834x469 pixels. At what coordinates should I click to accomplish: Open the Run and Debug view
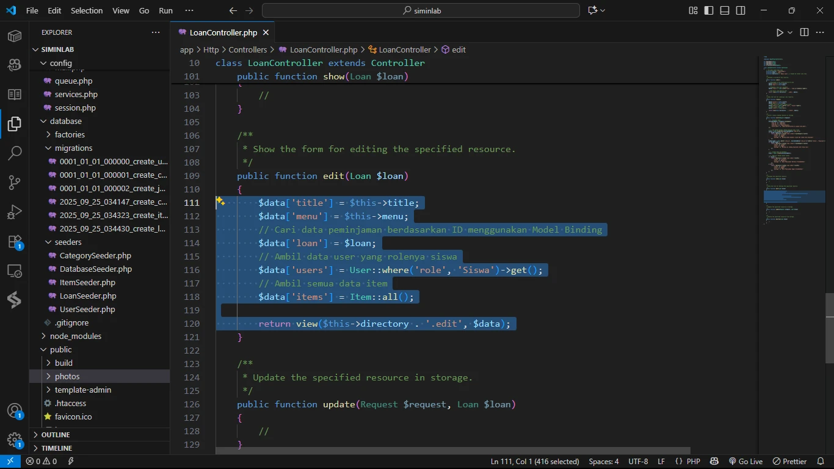point(15,211)
